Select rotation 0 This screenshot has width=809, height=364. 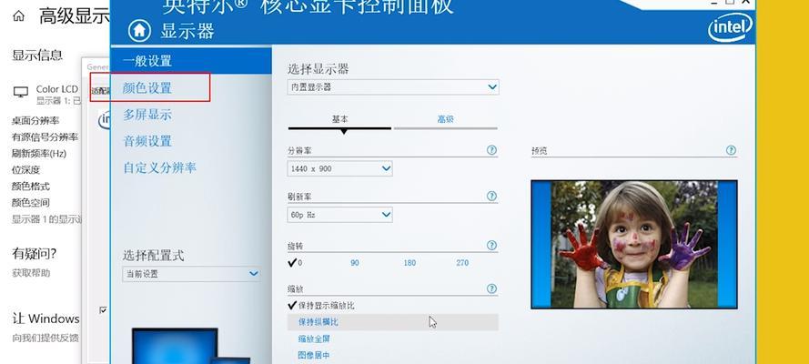pos(295,263)
